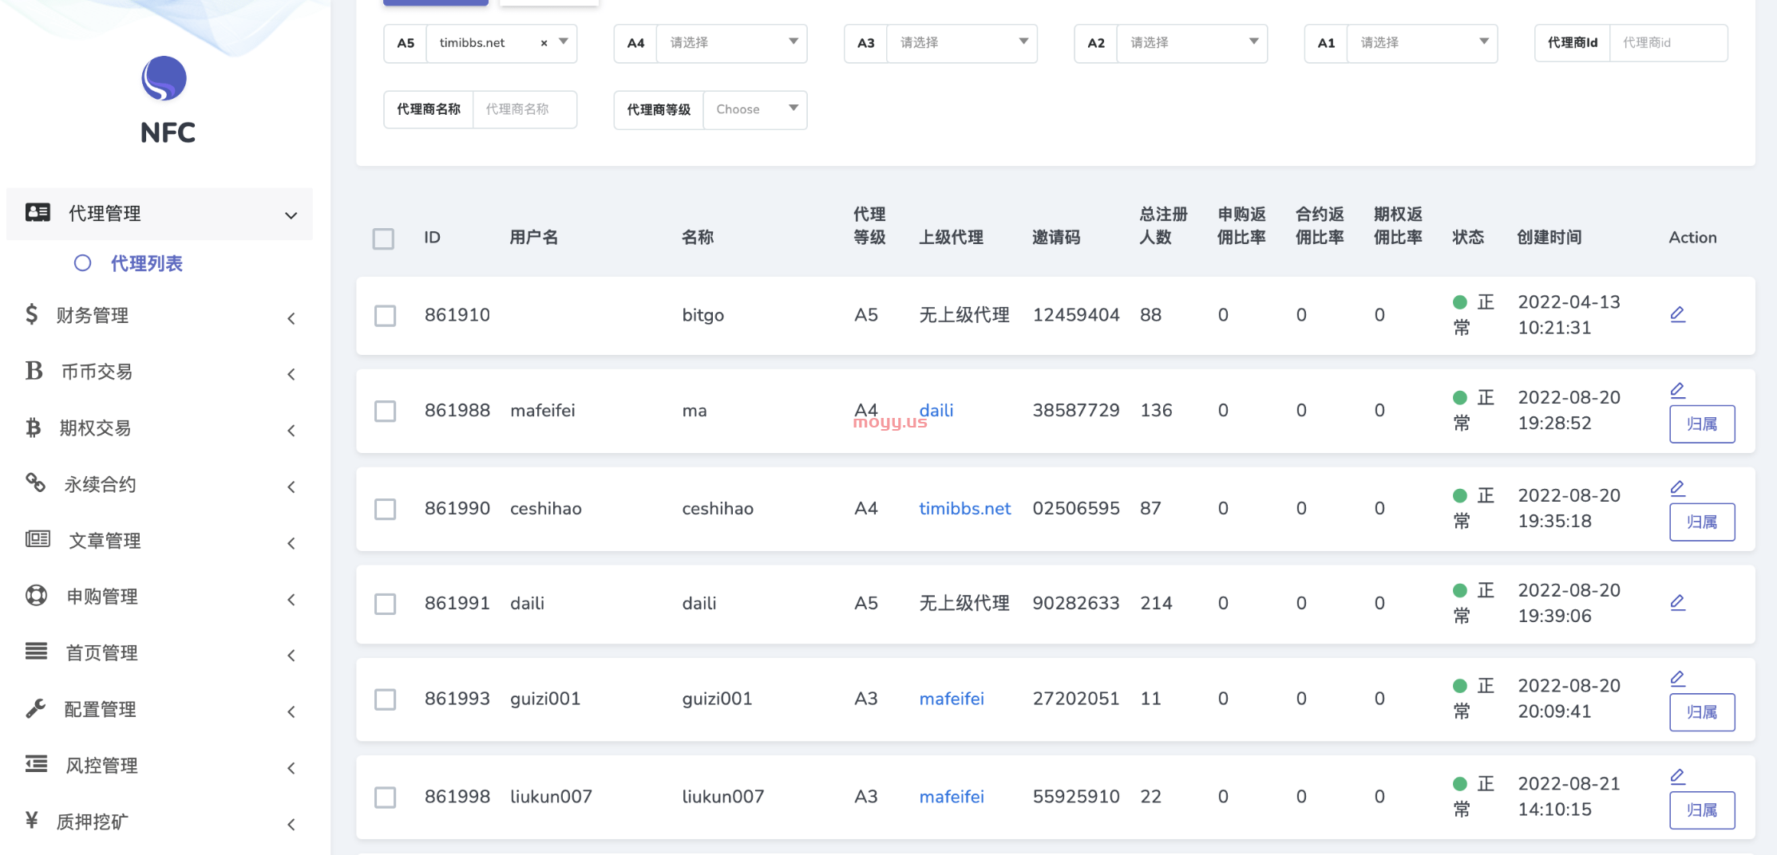Viewport: 1777px width, 855px height.
Task: Click the 风控管理 list icon
Action: pyautogui.click(x=36, y=764)
